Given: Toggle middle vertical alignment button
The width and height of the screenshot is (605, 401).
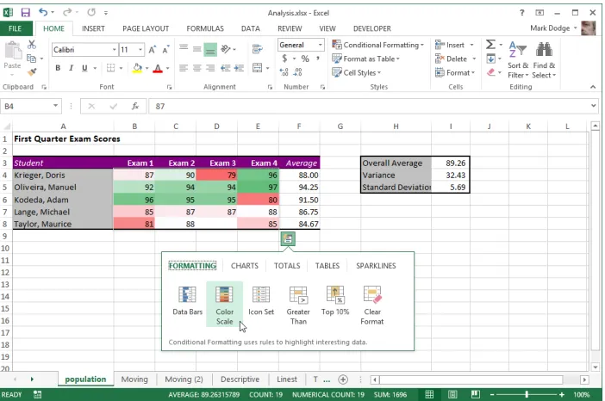Looking at the screenshot, I should [x=196, y=49].
